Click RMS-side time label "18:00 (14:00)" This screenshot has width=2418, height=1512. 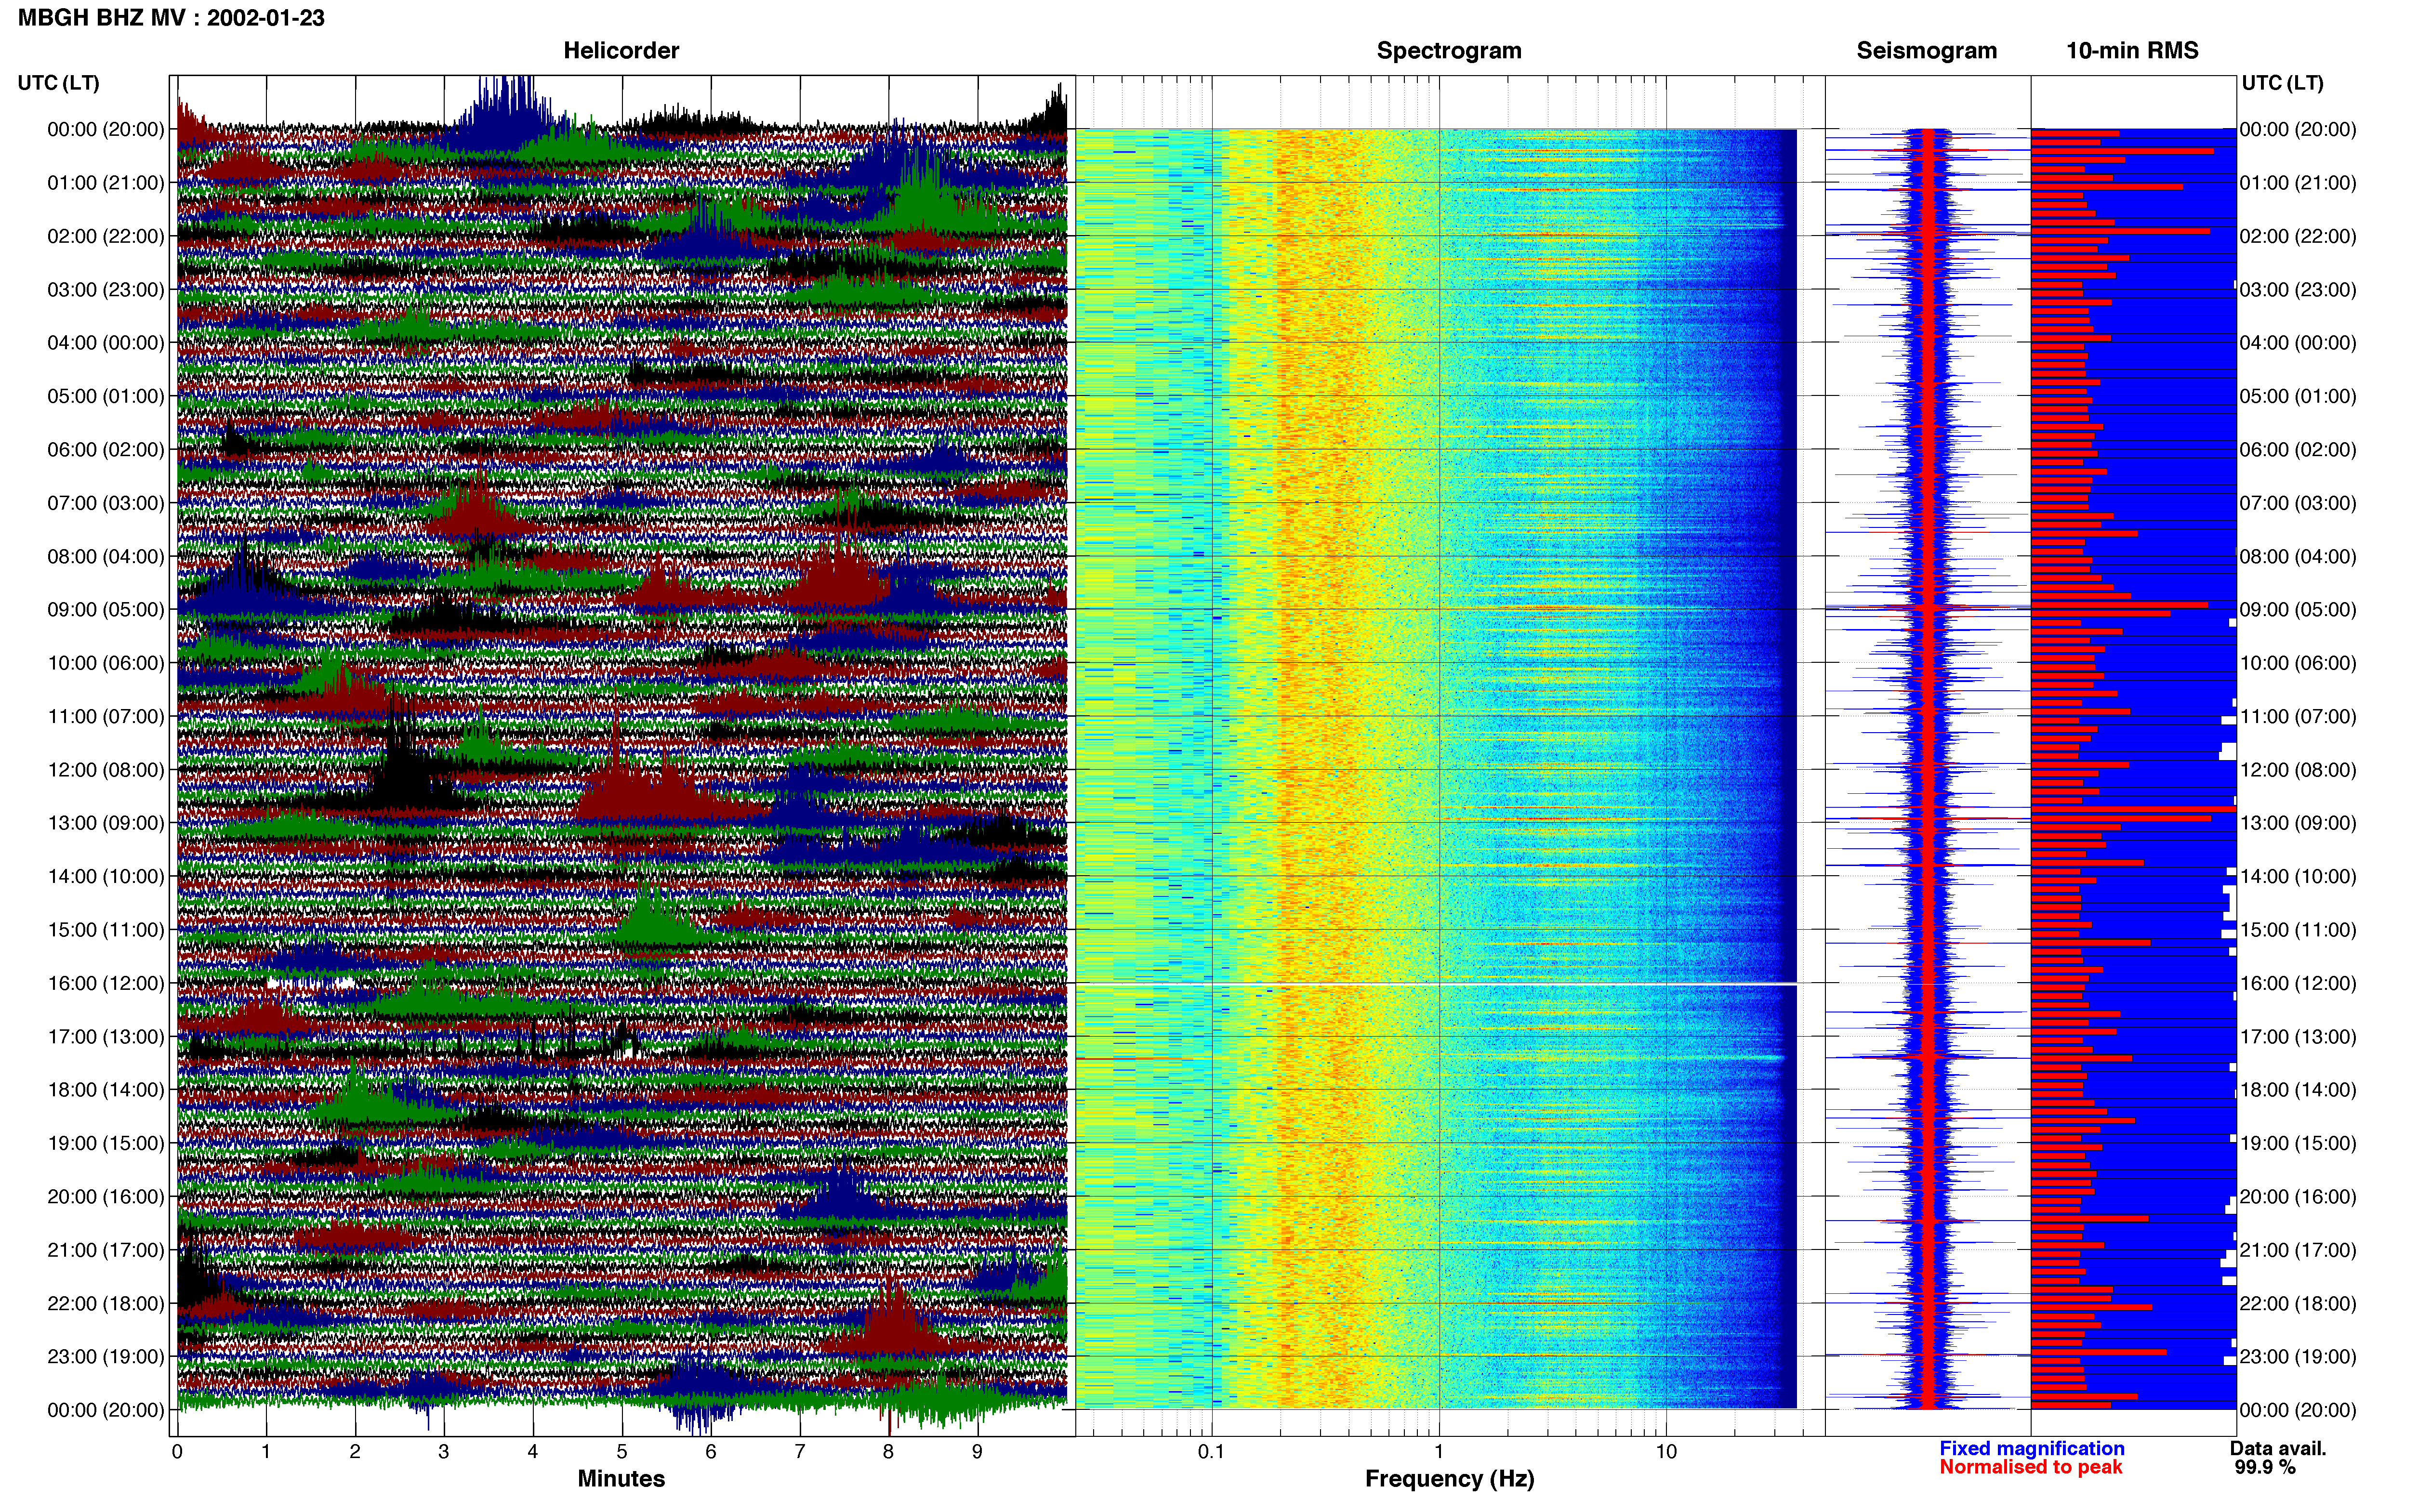point(2298,1090)
